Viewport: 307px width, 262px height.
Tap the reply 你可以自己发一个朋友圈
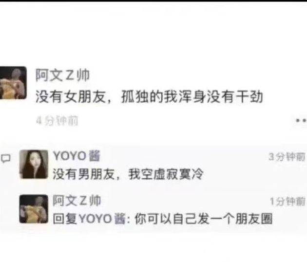tap(203, 219)
